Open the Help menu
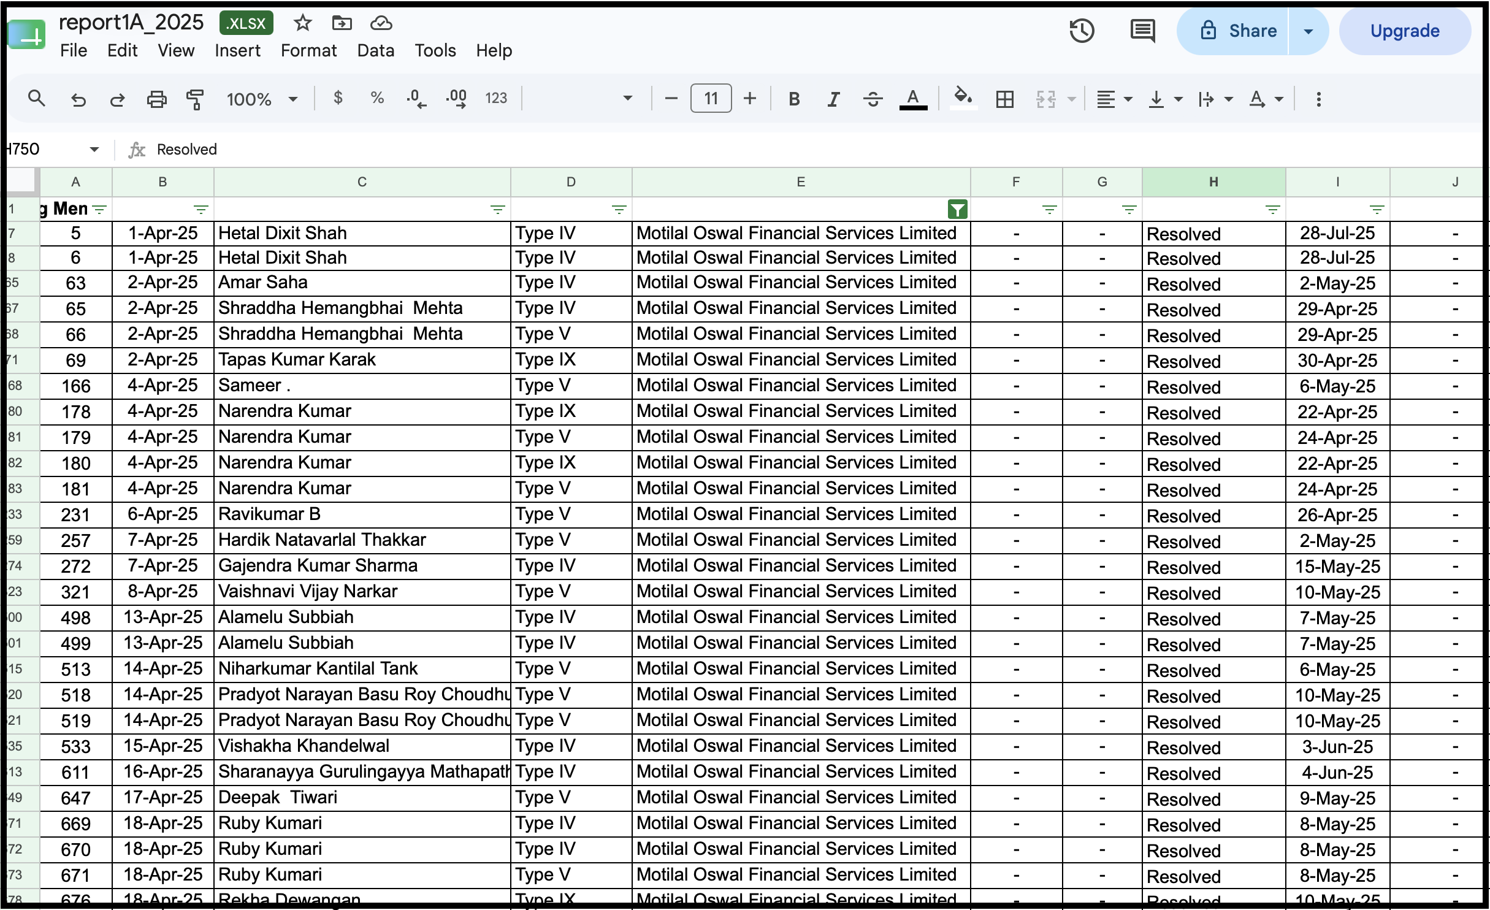1490x910 pixels. (494, 50)
